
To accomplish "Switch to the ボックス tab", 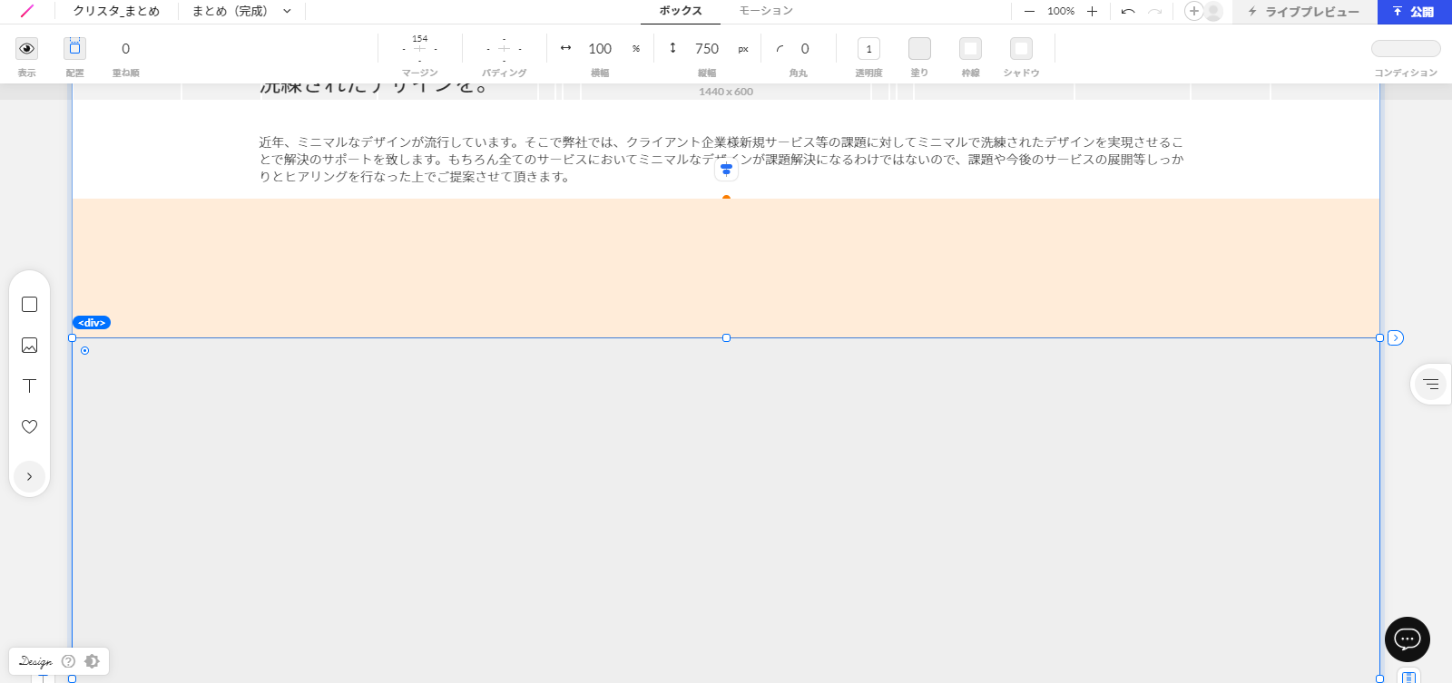I will [x=681, y=11].
